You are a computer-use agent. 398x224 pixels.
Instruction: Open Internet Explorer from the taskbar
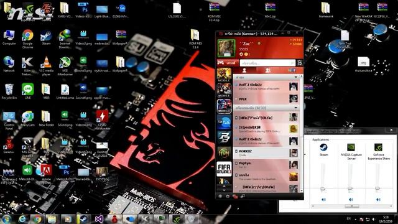tap(22, 219)
